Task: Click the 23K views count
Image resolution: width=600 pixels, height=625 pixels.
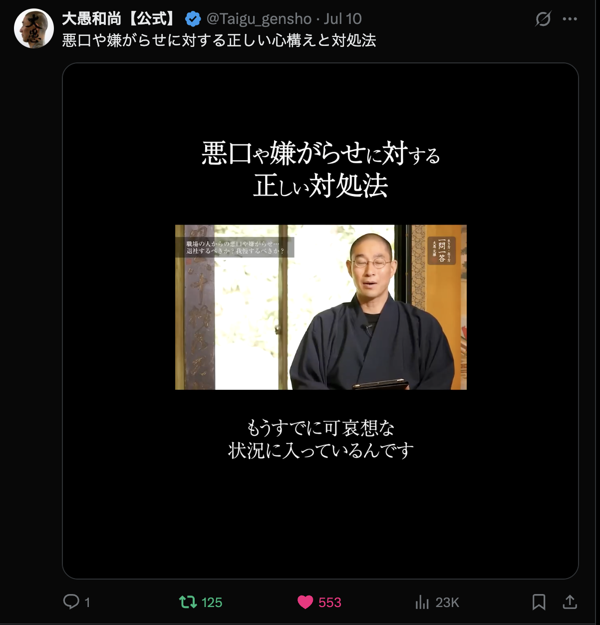Action: (x=447, y=603)
